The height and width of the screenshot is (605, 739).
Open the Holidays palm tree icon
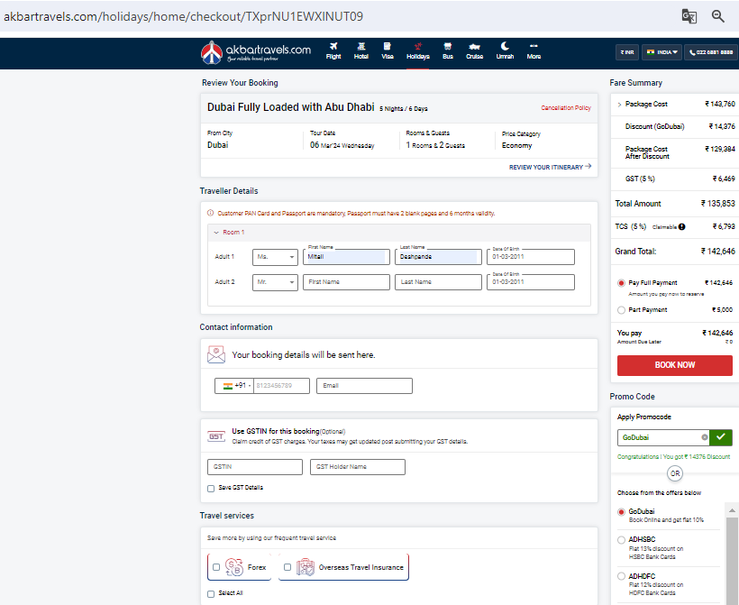(418, 46)
